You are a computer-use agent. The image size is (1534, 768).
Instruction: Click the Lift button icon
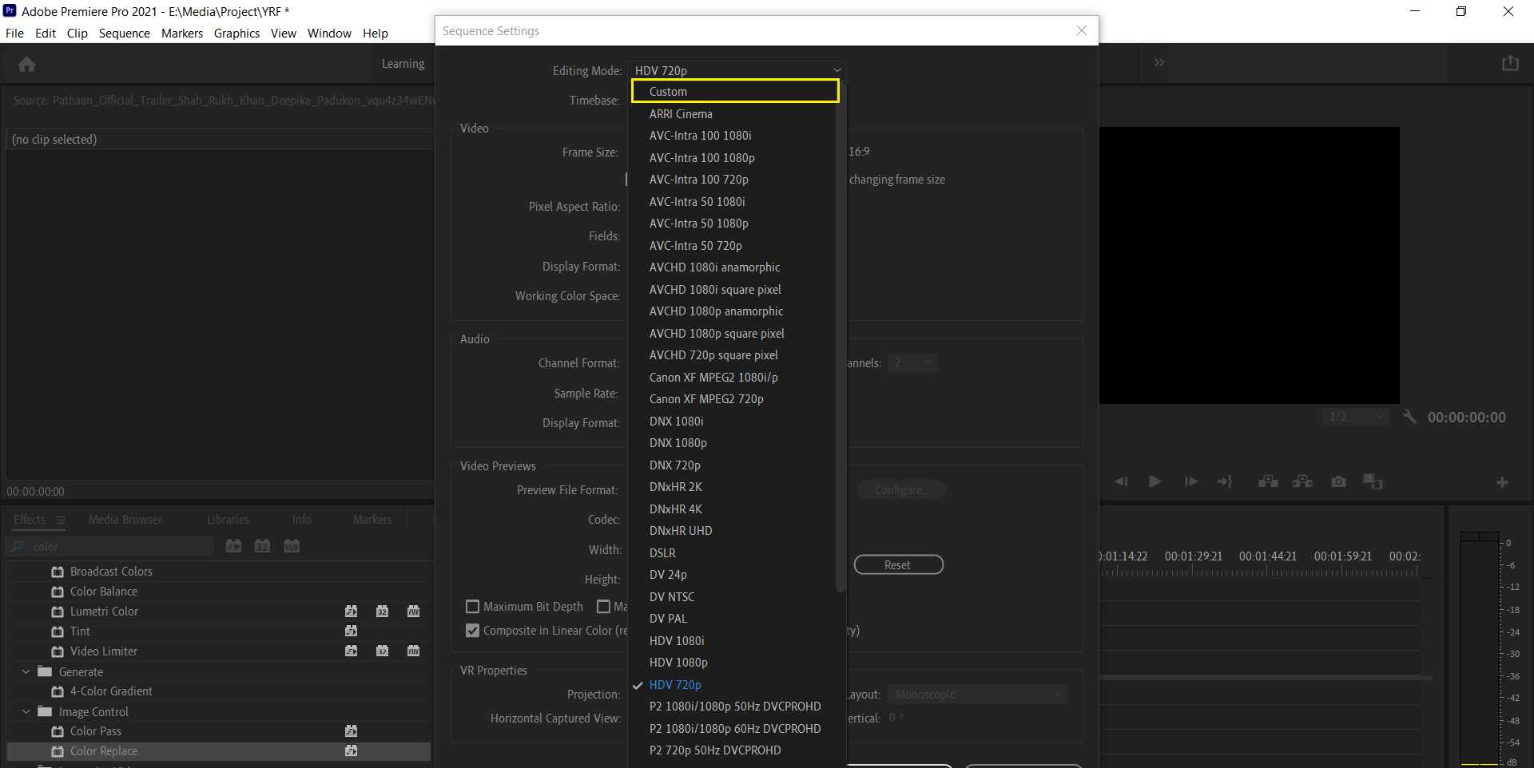(1268, 481)
